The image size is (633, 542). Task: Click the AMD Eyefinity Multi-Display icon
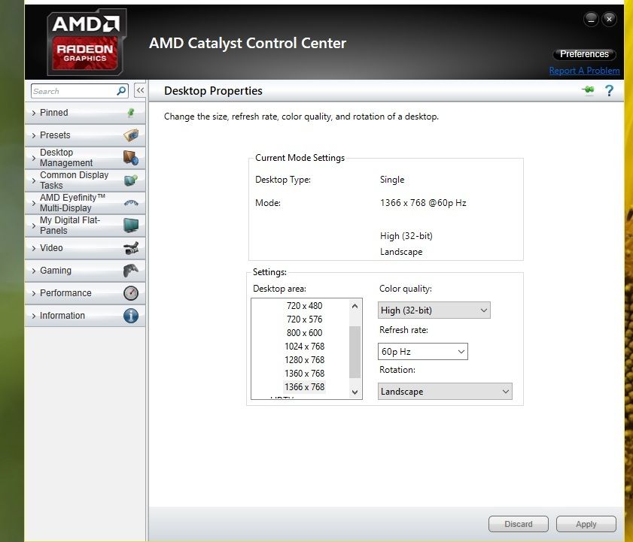131,203
